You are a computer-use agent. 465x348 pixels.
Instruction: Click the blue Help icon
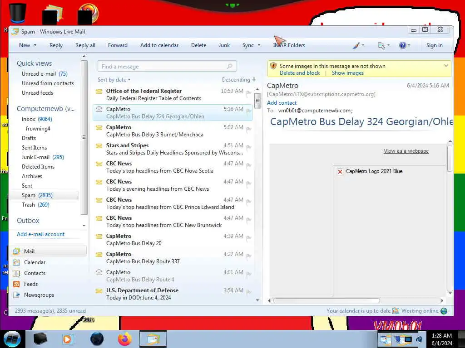coord(402,45)
